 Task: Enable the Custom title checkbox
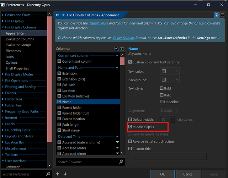130,148
